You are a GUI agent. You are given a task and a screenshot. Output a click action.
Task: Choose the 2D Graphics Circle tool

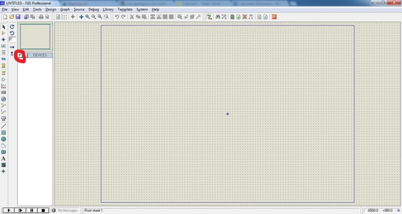tap(4, 139)
